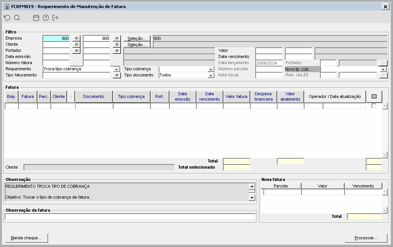Click the 'REQUERIMENTO TROCA TIPO DE COBRANÇA' text
Viewport: 393px width, 247px height.
(48, 186)
